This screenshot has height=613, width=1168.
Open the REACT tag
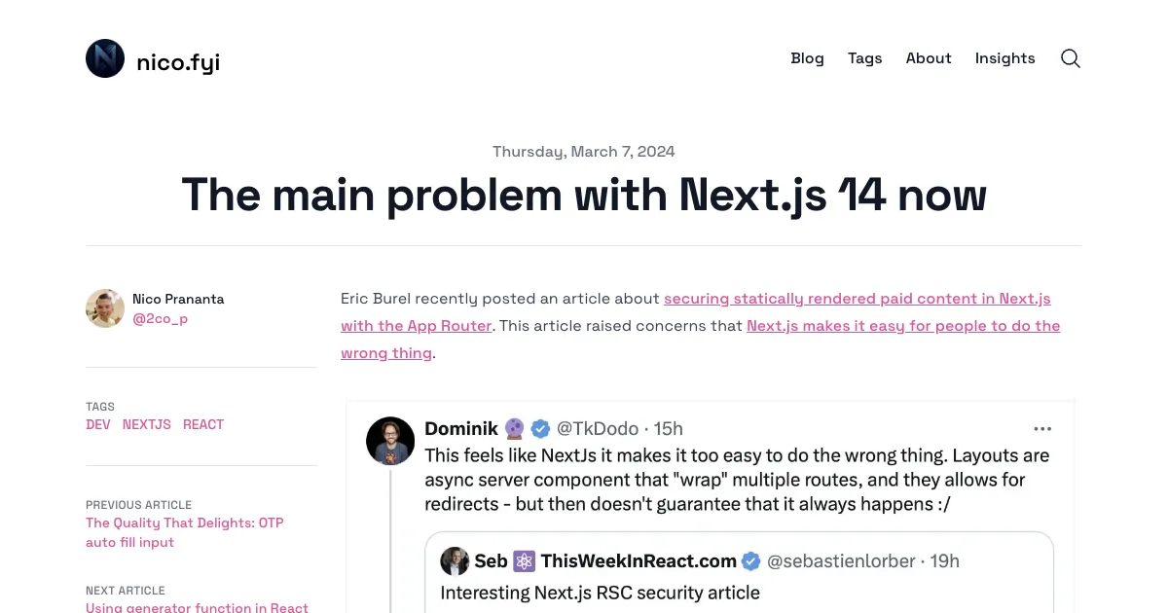point(203,424)
